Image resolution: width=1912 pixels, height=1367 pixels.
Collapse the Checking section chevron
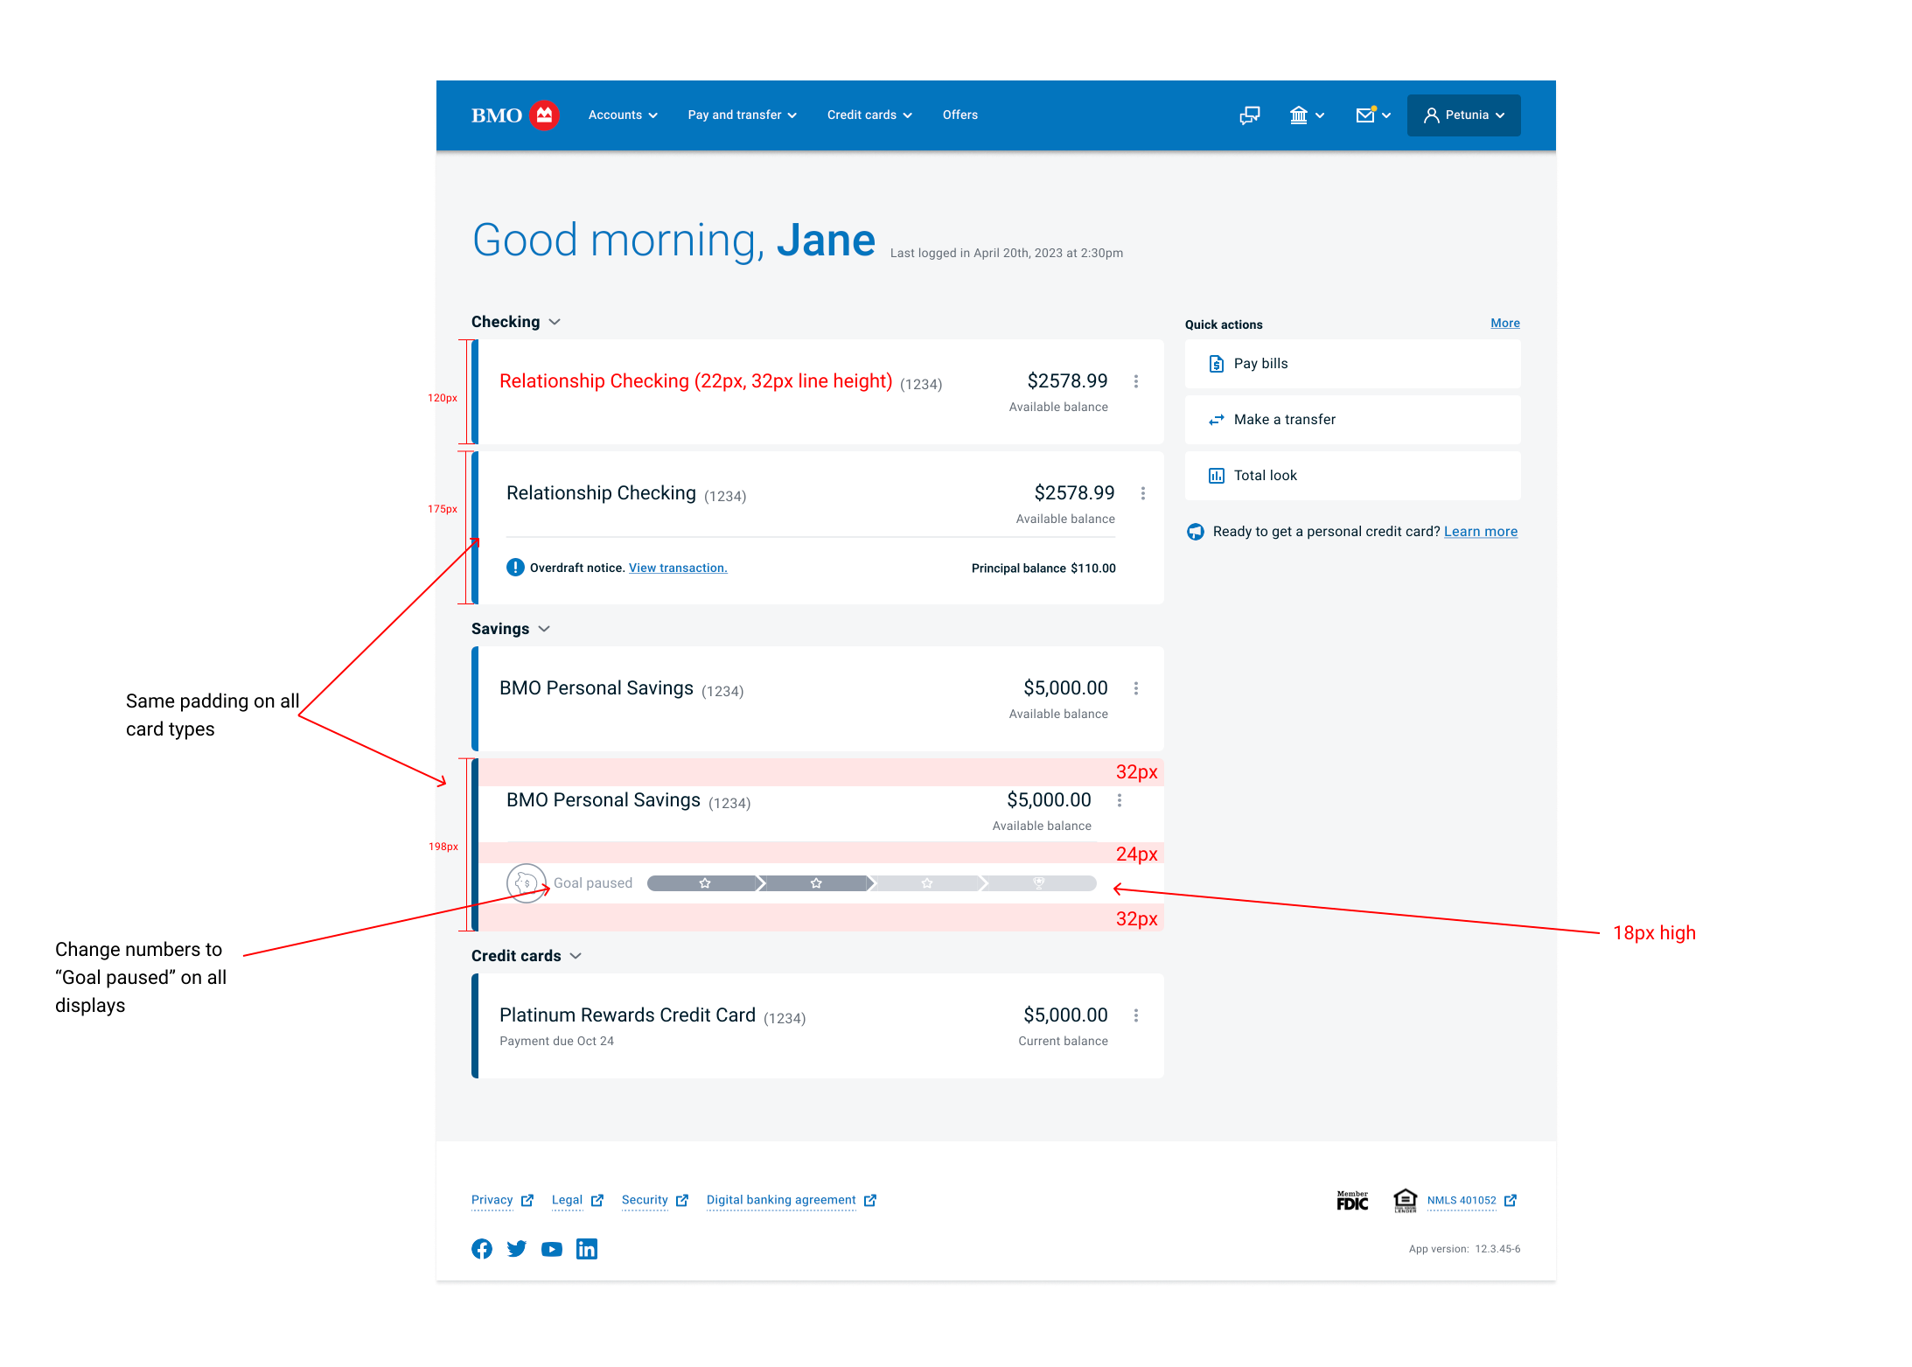pos(555,322)
